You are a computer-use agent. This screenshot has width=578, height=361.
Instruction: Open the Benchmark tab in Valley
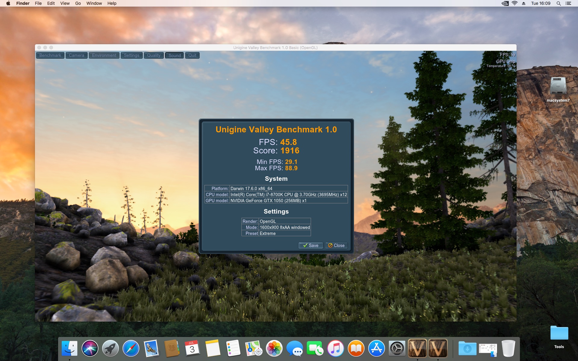[x=50, y=55]
